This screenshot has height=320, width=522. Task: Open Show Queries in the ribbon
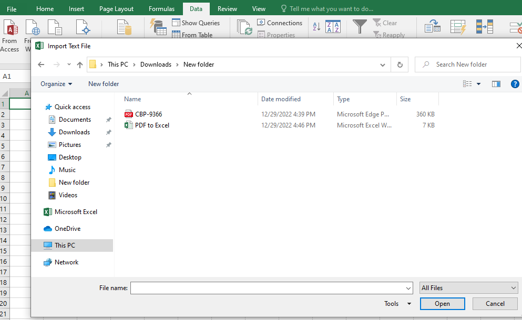pos(197,23)
